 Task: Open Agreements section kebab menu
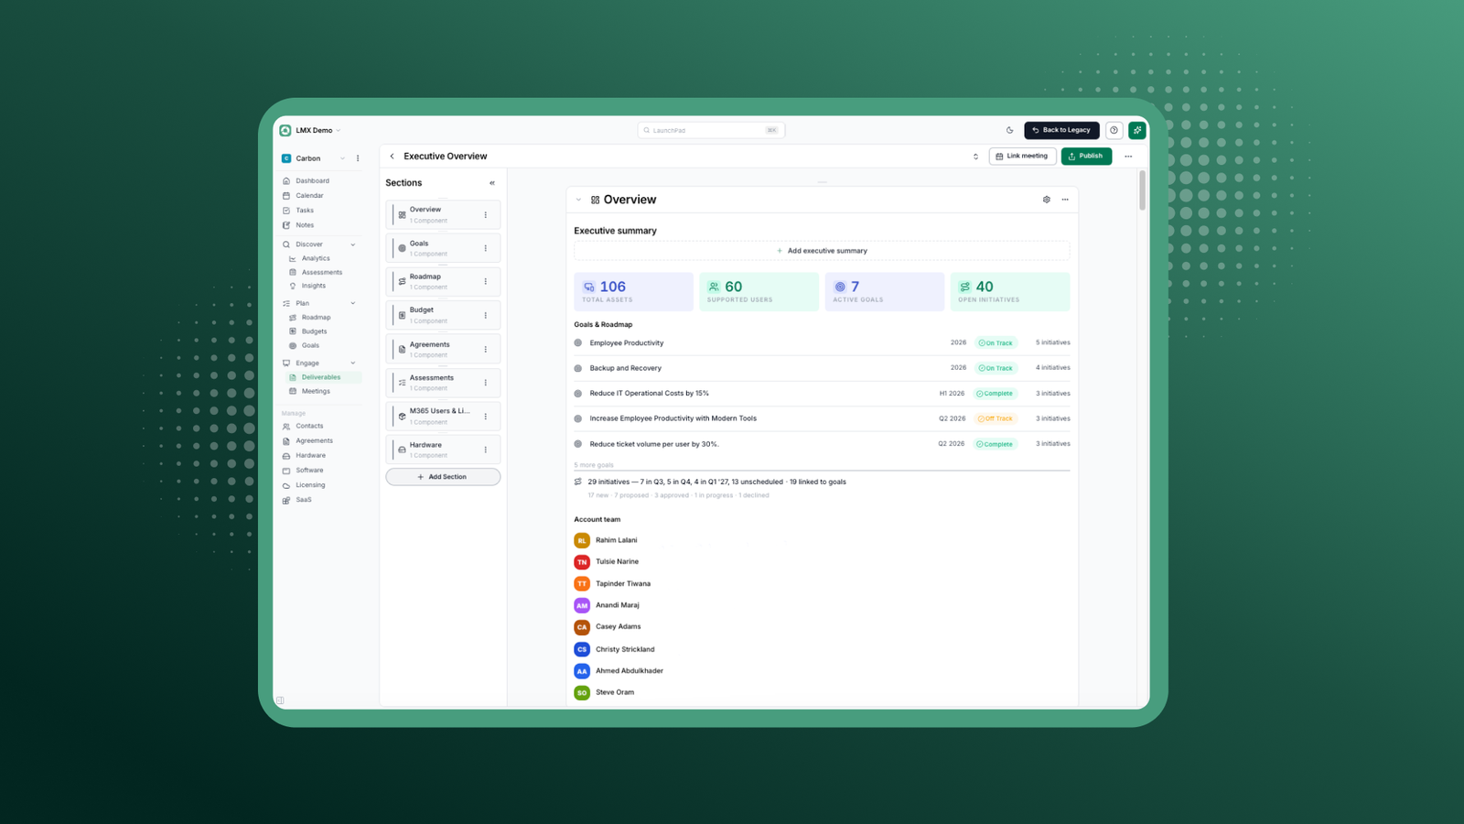click(486, 349)
